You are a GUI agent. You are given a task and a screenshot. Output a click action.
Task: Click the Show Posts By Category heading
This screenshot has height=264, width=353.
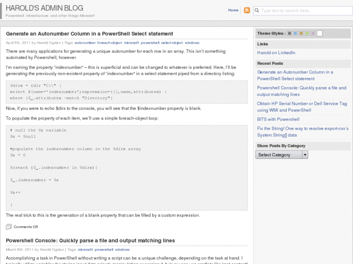click(281, 146)
